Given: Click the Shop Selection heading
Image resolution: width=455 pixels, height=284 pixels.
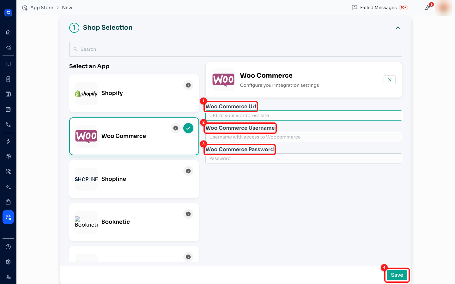Looking at the screenshot, I should (108, 27).
